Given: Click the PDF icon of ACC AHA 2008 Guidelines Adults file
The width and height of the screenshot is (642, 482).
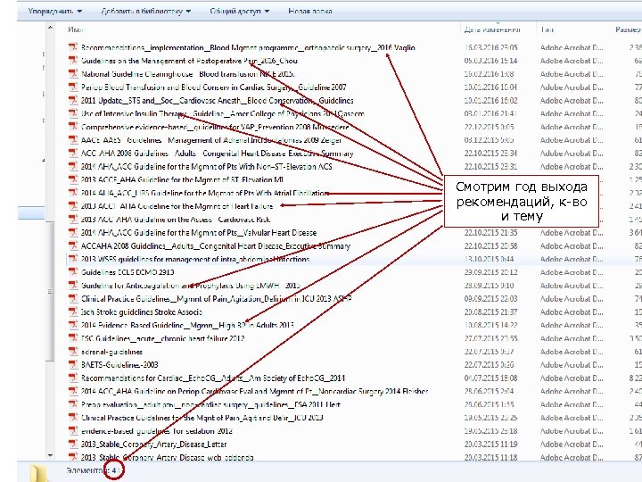Looking at the screenshot, I should (73, 153).
